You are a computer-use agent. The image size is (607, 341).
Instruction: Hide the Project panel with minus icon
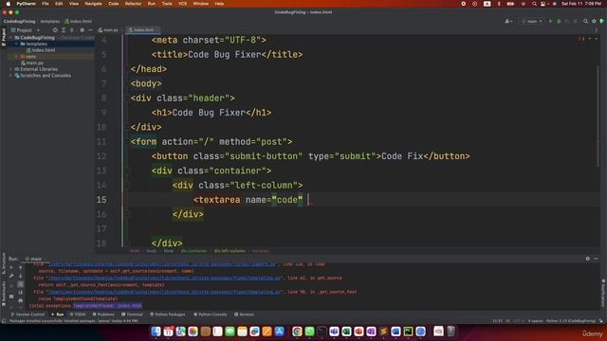[x=90, y=29]
